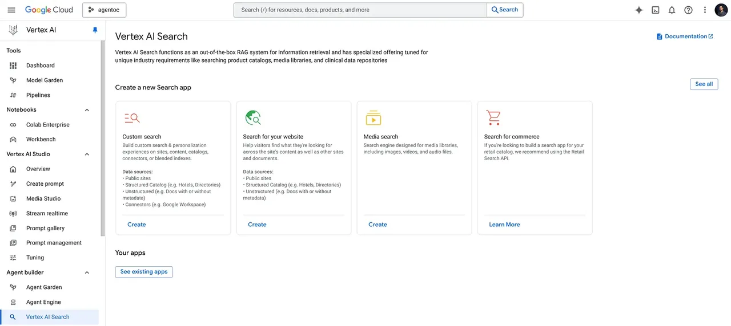Click the Dashboard icon in sidebar
Screen dimensions: 731x326
click(x=13, y=66)
